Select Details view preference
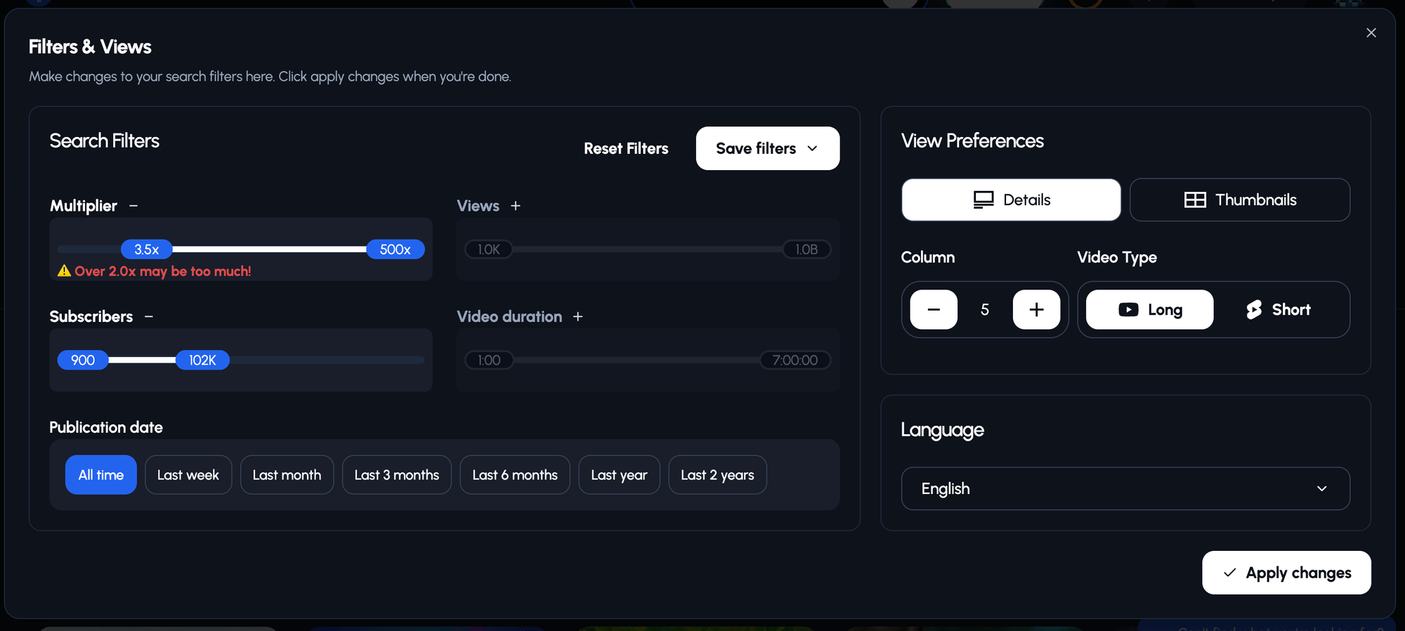This screenshot has height=631, width=1405. (x=1011, y=200)
